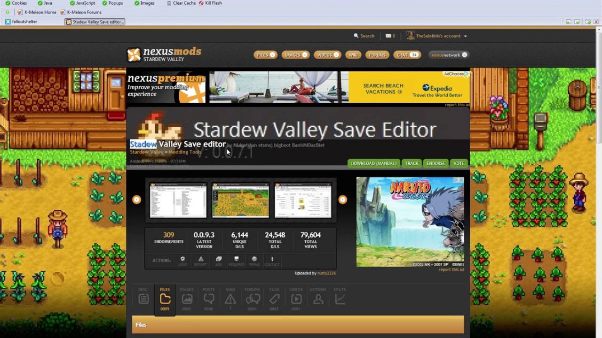Open the messages envelope icon

tap(388, 36)
